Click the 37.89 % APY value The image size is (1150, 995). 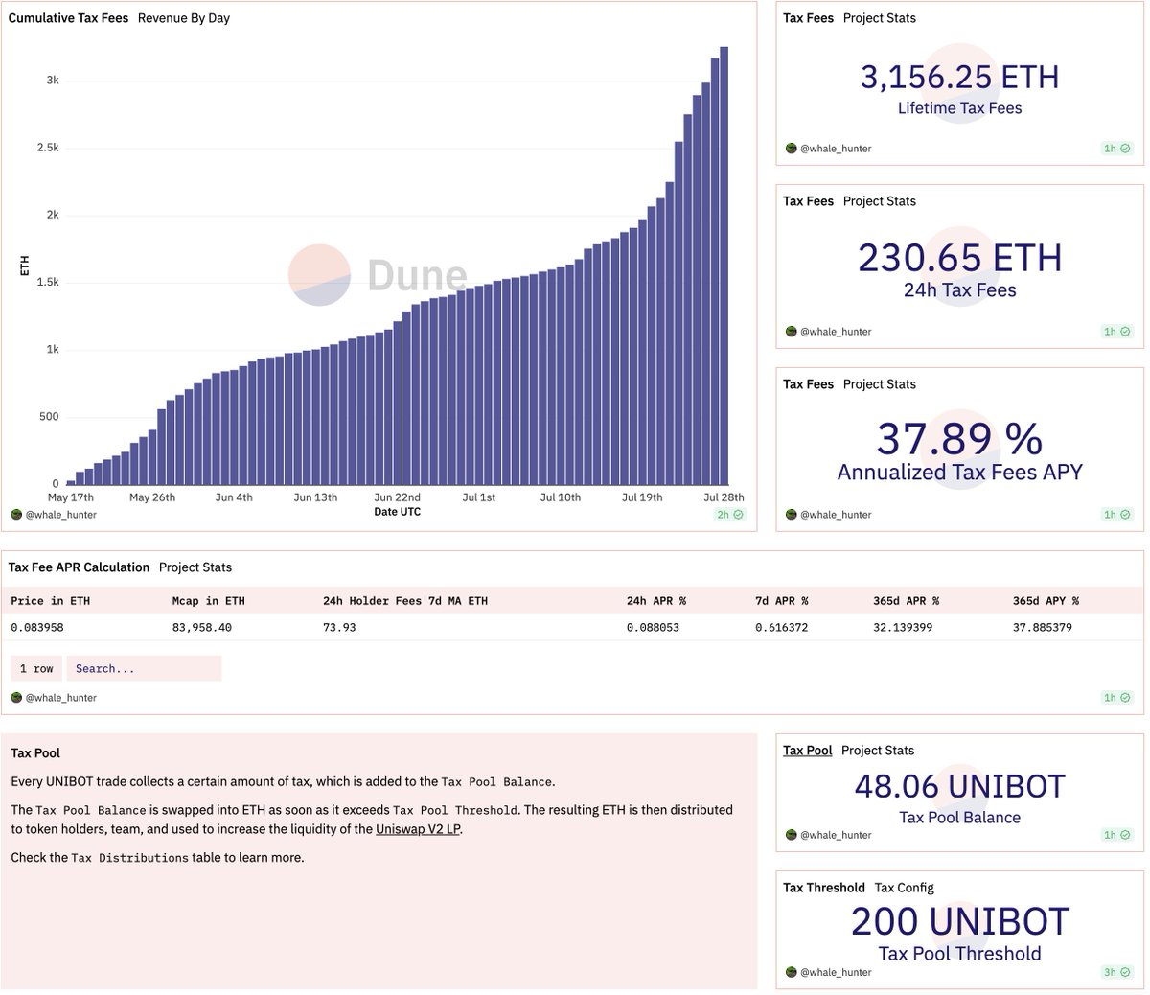pos(959,439)
